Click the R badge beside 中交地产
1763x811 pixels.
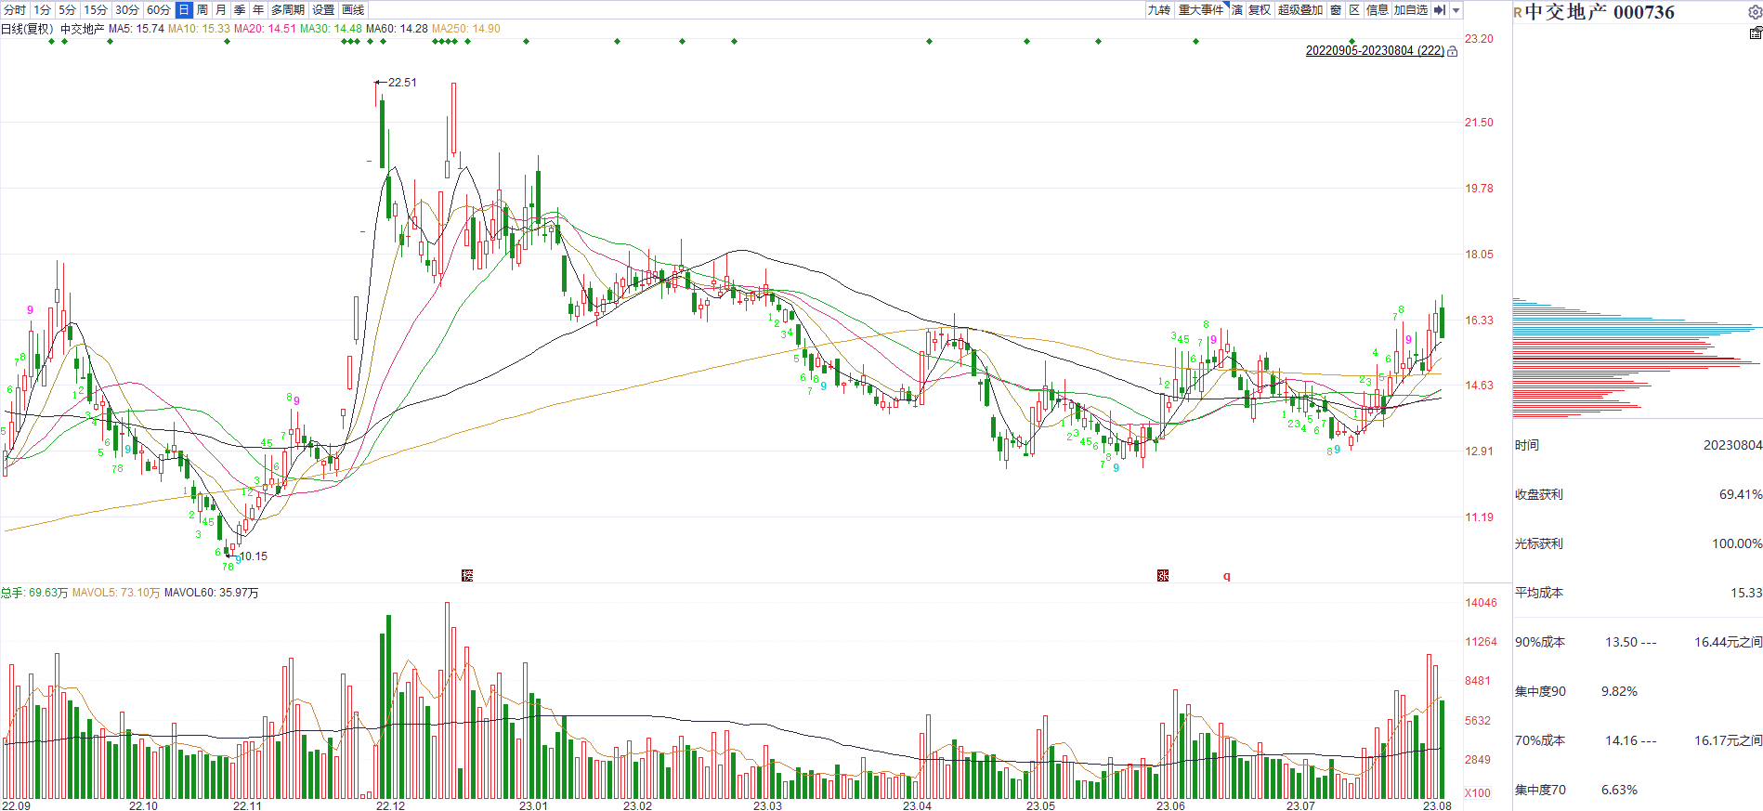(1518, 13)
